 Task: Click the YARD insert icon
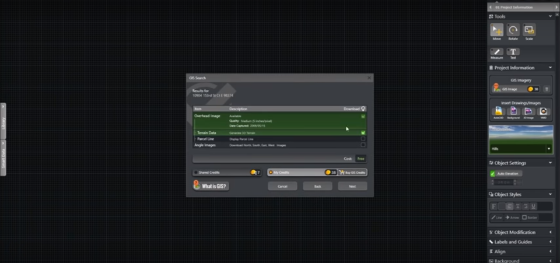[x=543, y=112]
